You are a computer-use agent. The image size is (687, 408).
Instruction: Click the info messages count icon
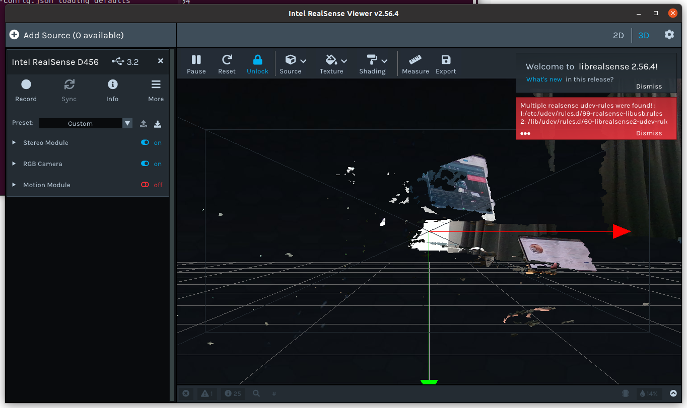(x=233, y=393)
